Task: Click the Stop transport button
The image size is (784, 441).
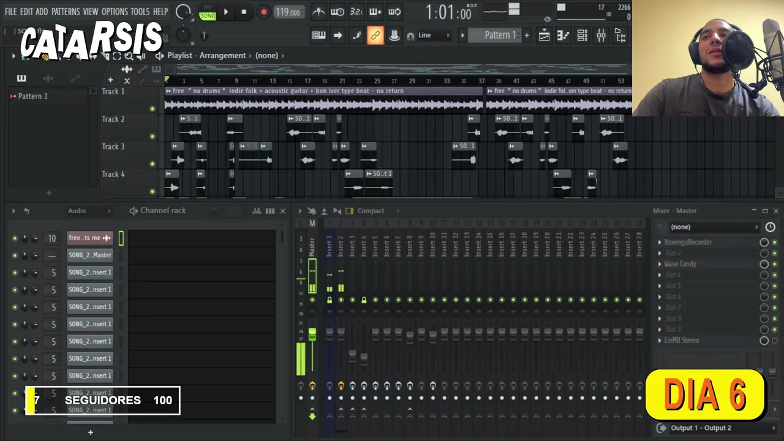Action: pyautogui.click(x=244, y=12)
